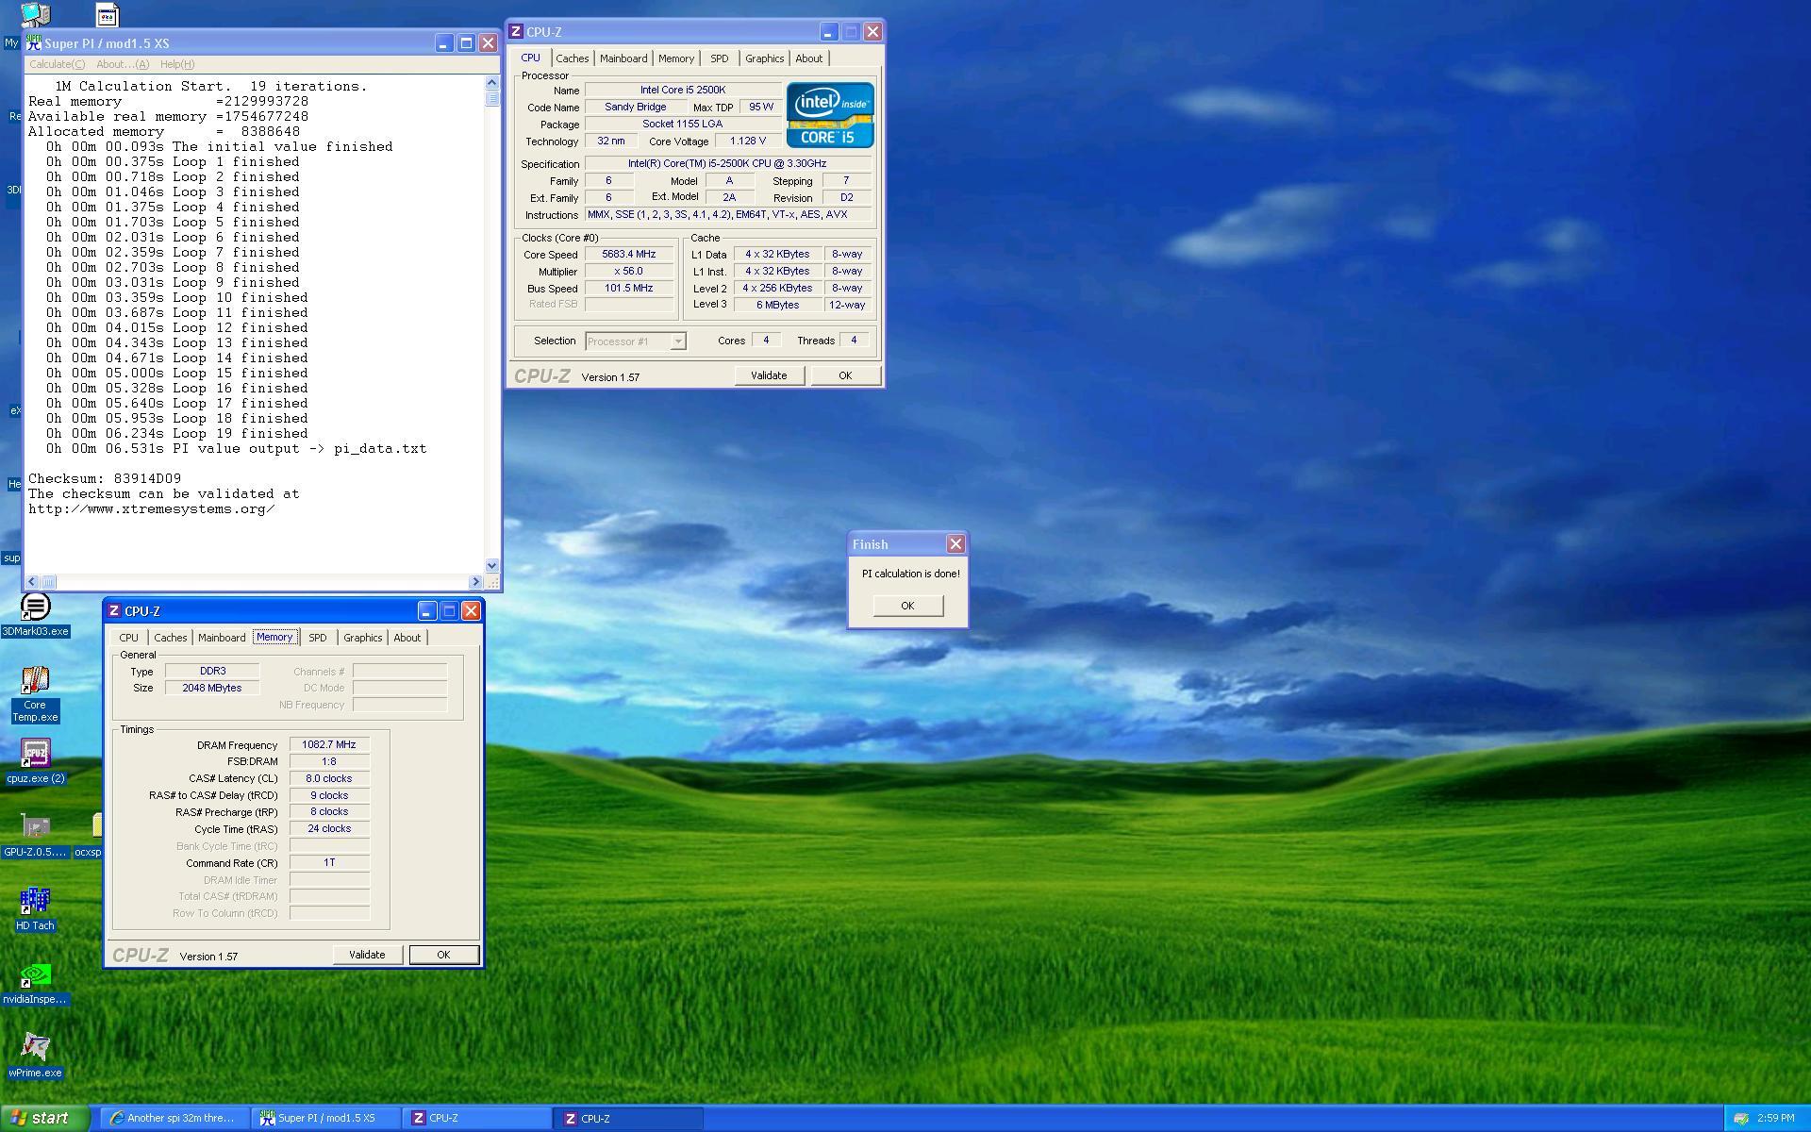Open the Windows Start button
1811x1132 pixels.
[x=44, y=1118]
